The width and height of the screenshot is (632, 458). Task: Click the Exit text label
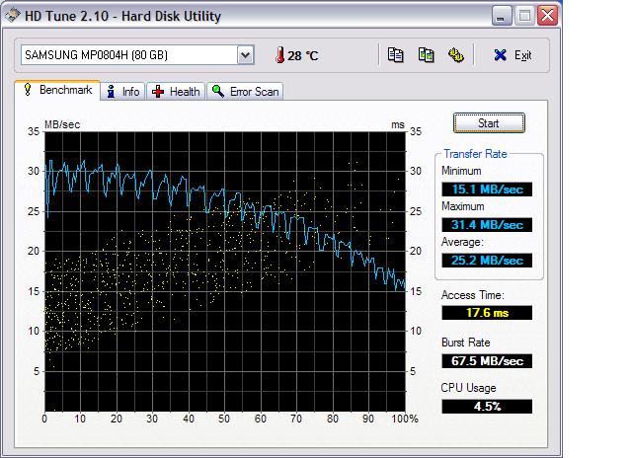[522, 55]
